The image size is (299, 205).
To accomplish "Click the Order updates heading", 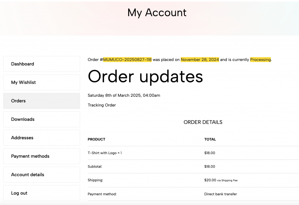I will tap(145, 77).
